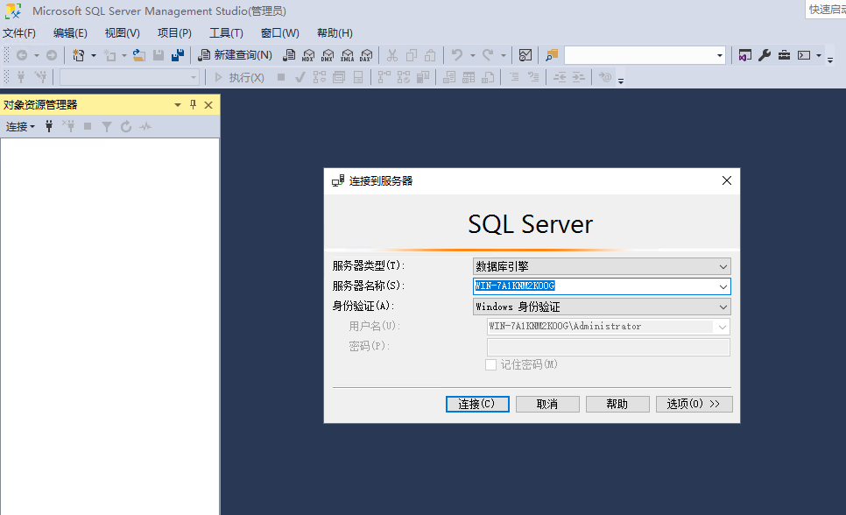
Task: Click the Cut scissors toolbar icon
Action: [x=392, y=55]
